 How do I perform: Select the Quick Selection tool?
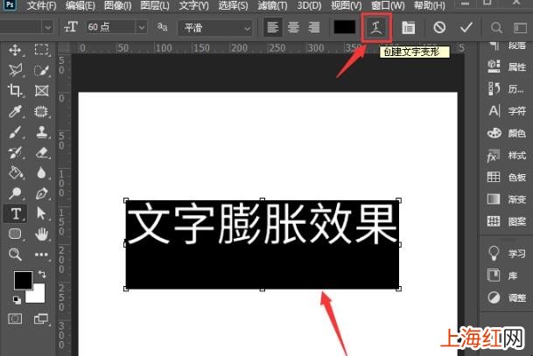[x=41, y=70]
